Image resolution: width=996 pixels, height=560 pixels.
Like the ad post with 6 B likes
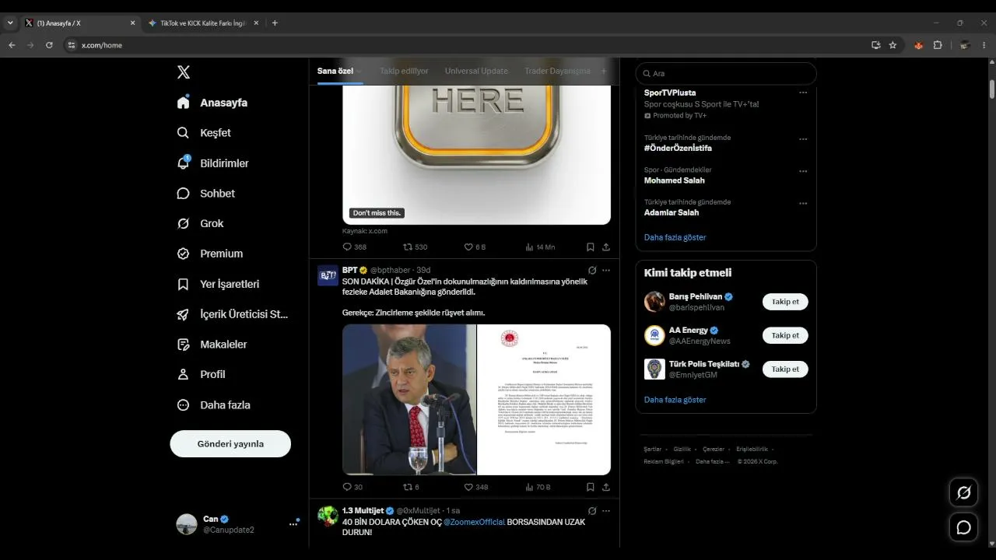click(x=475, y=247)
